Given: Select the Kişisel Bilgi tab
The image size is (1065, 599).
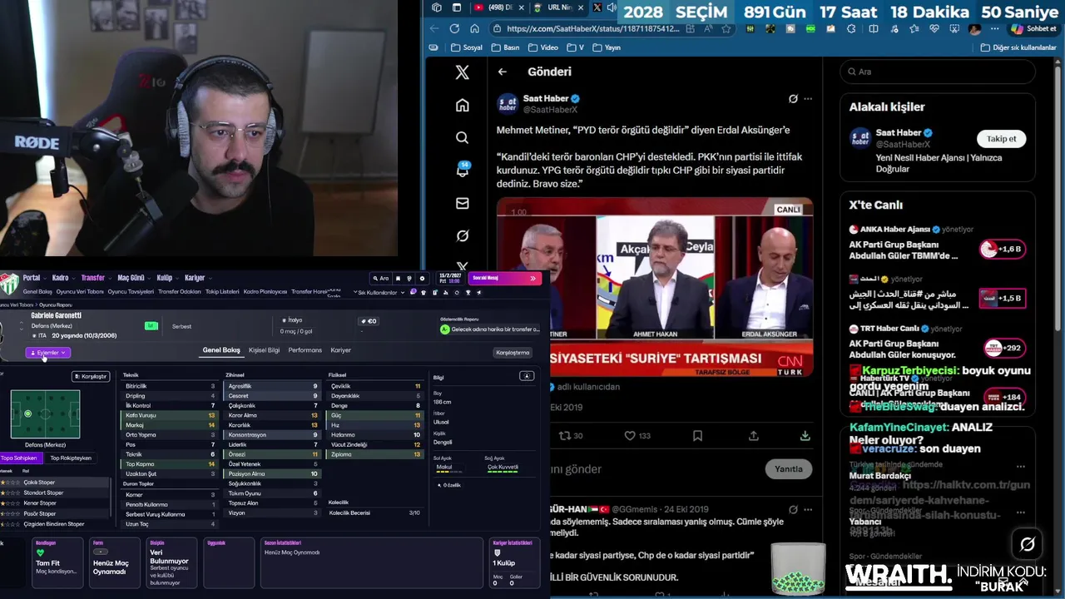Looking at the screenshot, I should pyautogui.click(x=264, y=350).
